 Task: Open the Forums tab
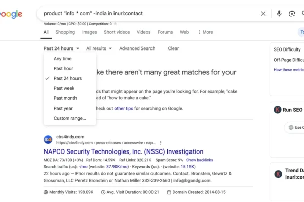[x=165, y=32]
